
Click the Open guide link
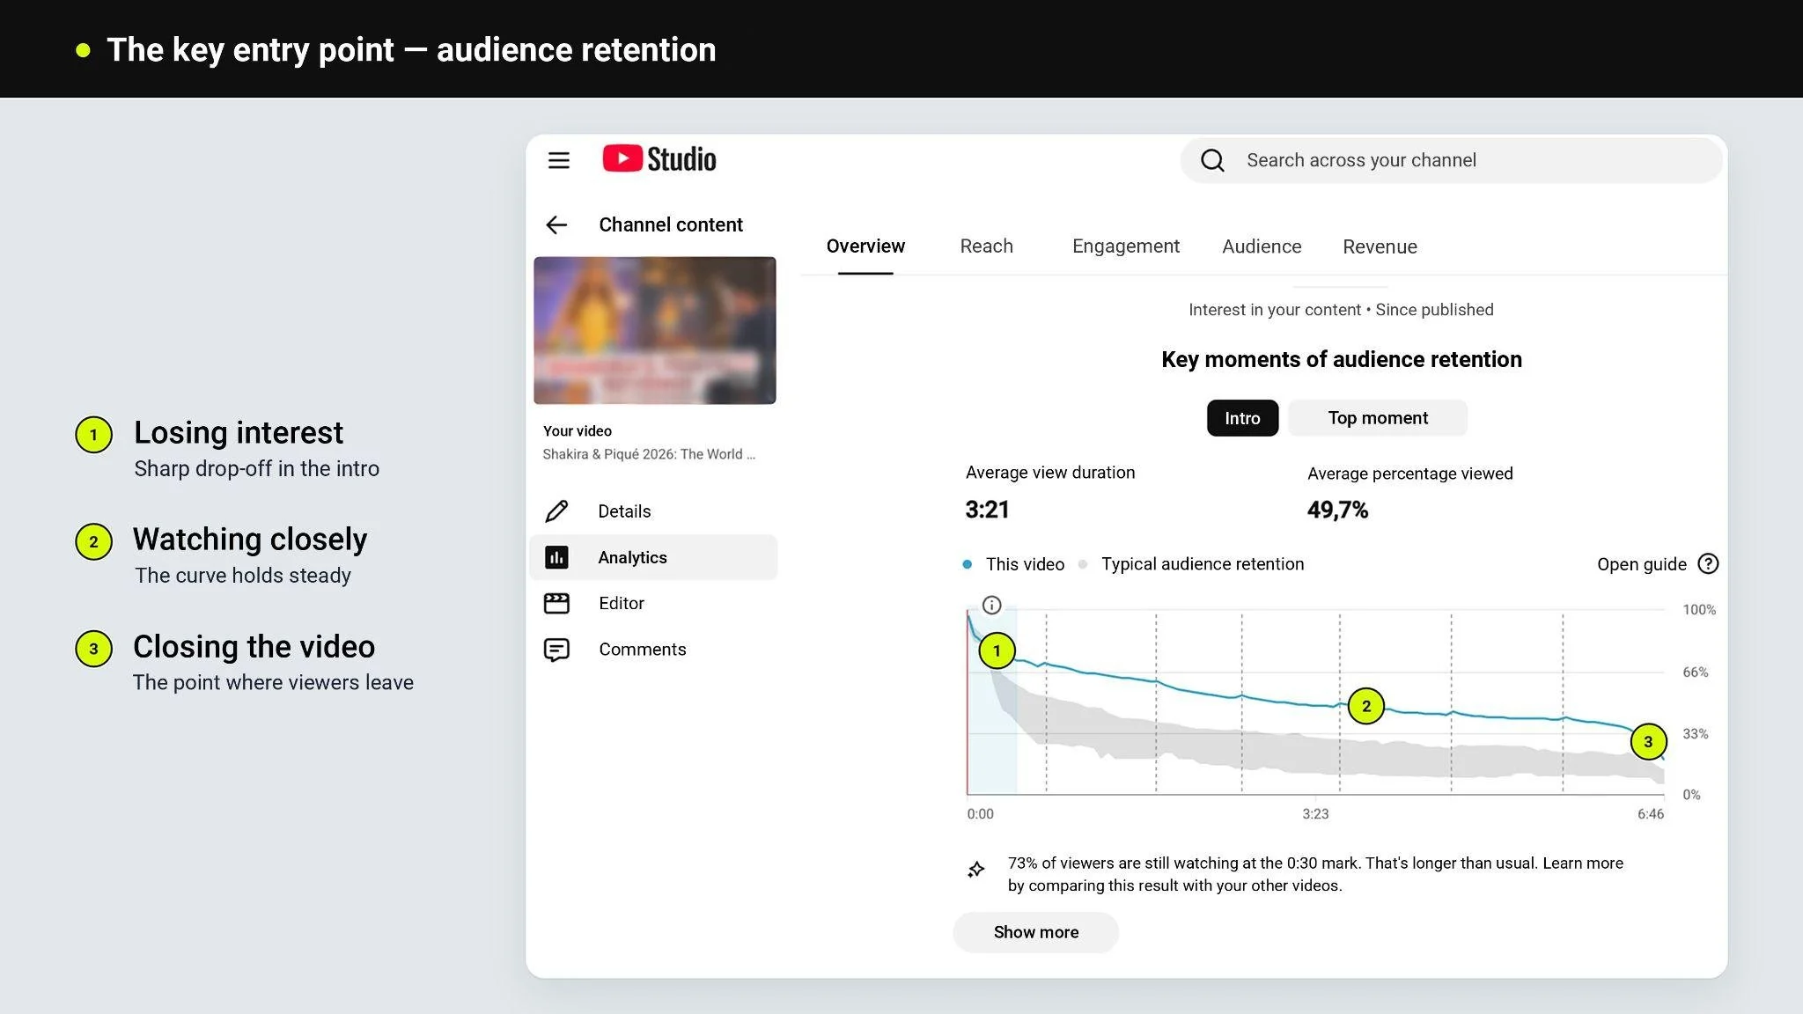point(1642,564)
